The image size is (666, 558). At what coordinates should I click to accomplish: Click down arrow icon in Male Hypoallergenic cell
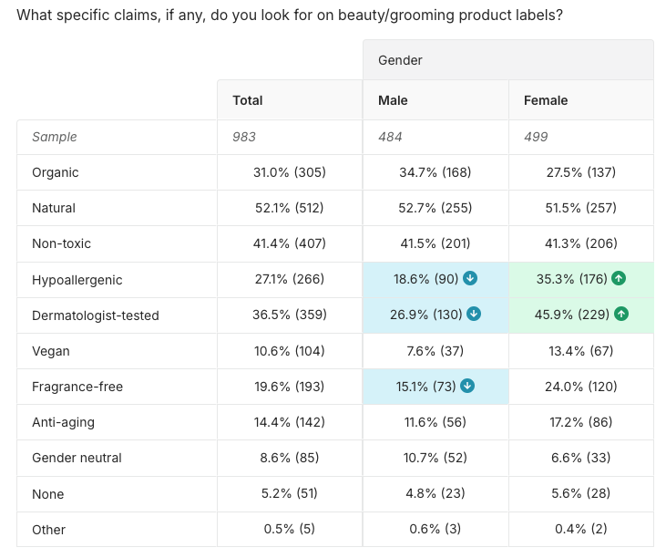[x=470, y=279]
